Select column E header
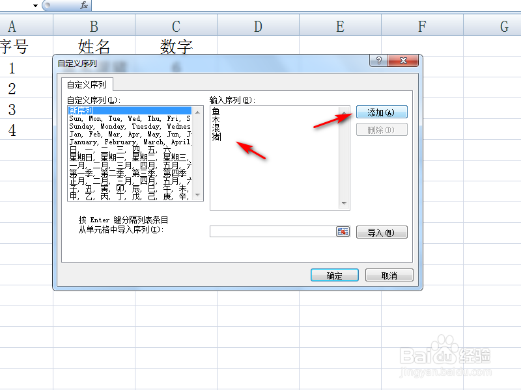The image size is (521, 390). [x=340, y=26]
